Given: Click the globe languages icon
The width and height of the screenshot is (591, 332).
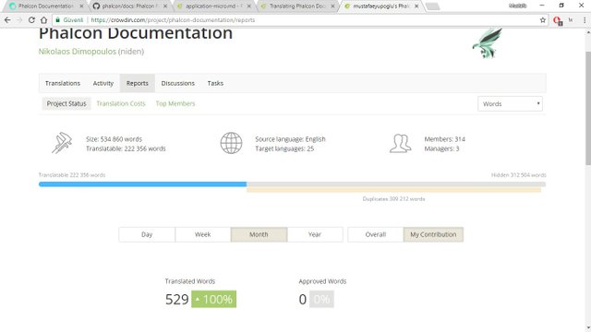Looking at the screenshot, I should pyautogui.click(x=231, y=143).
